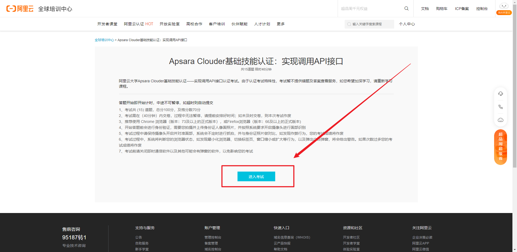
Task: Open the customer service headset chat
Action: [501, 94]
